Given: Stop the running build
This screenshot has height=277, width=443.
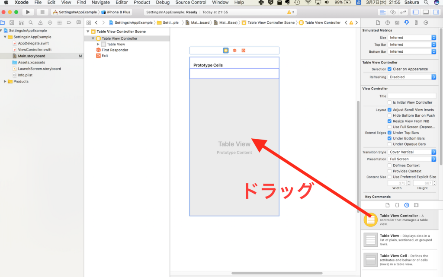Looking at the screenshot, I should pos(42,12).
